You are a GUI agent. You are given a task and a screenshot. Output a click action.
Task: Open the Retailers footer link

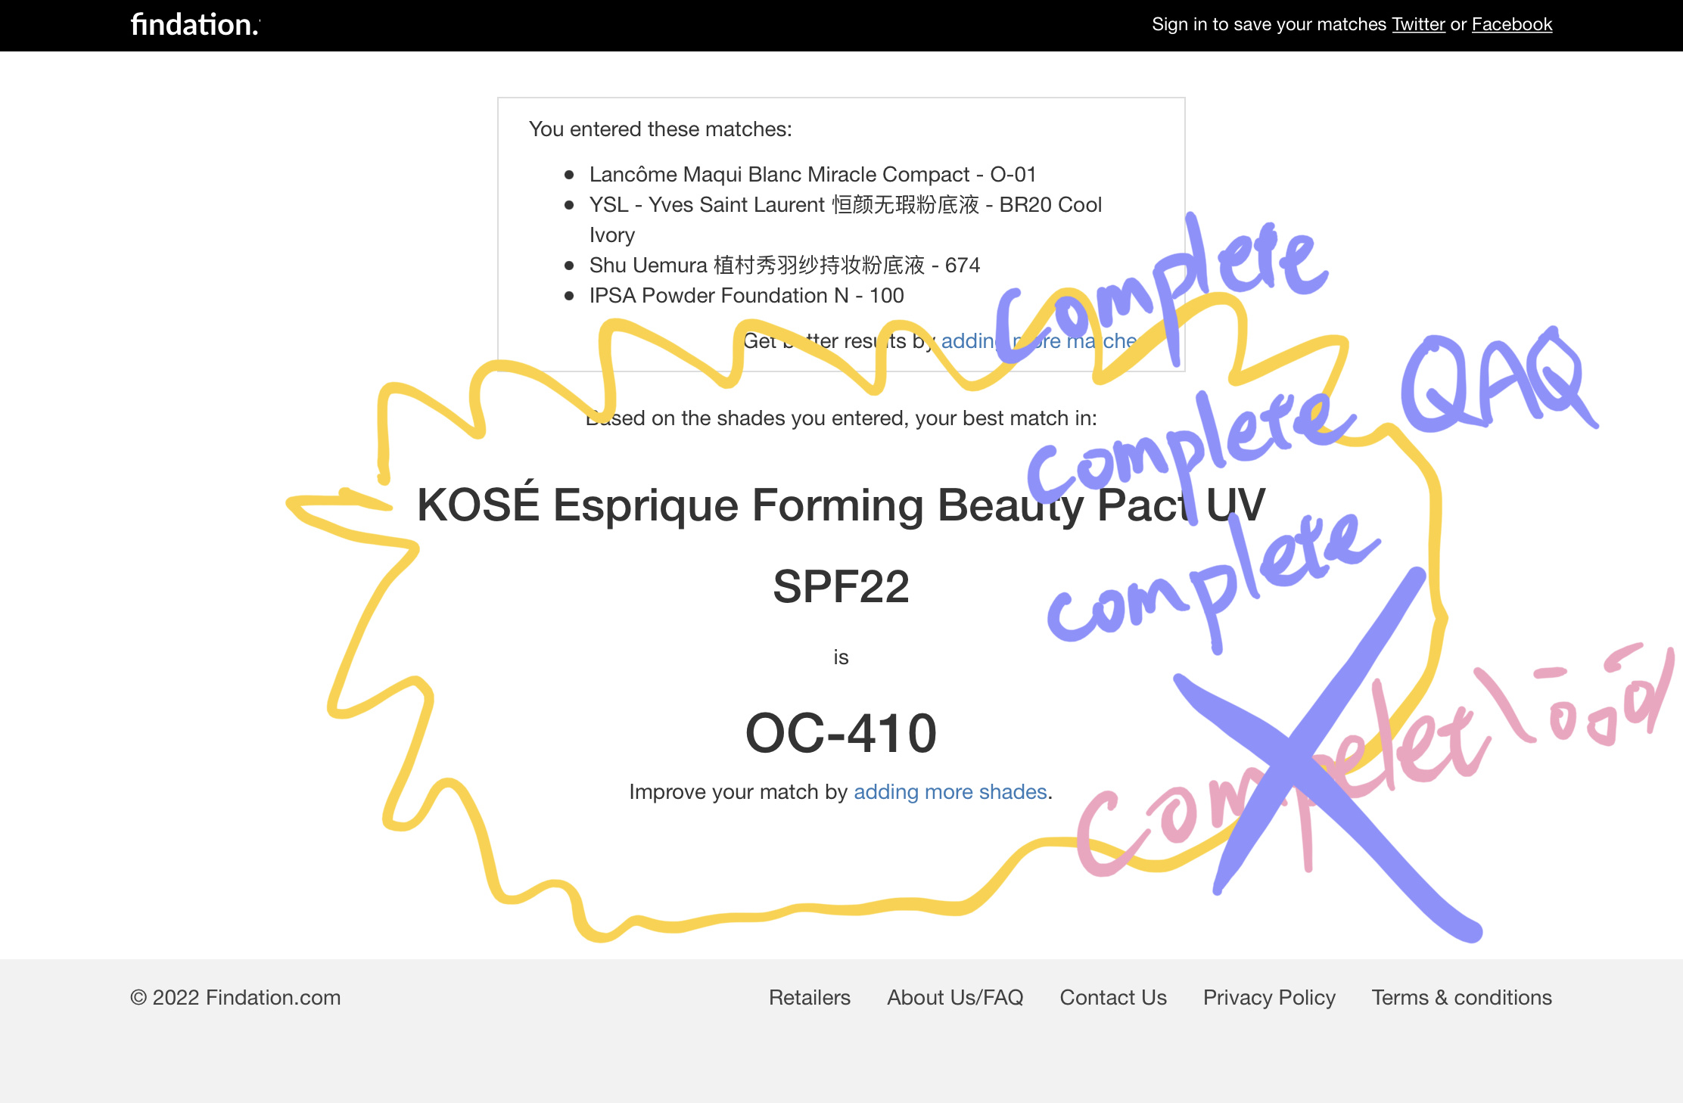(x=809, y=998)
